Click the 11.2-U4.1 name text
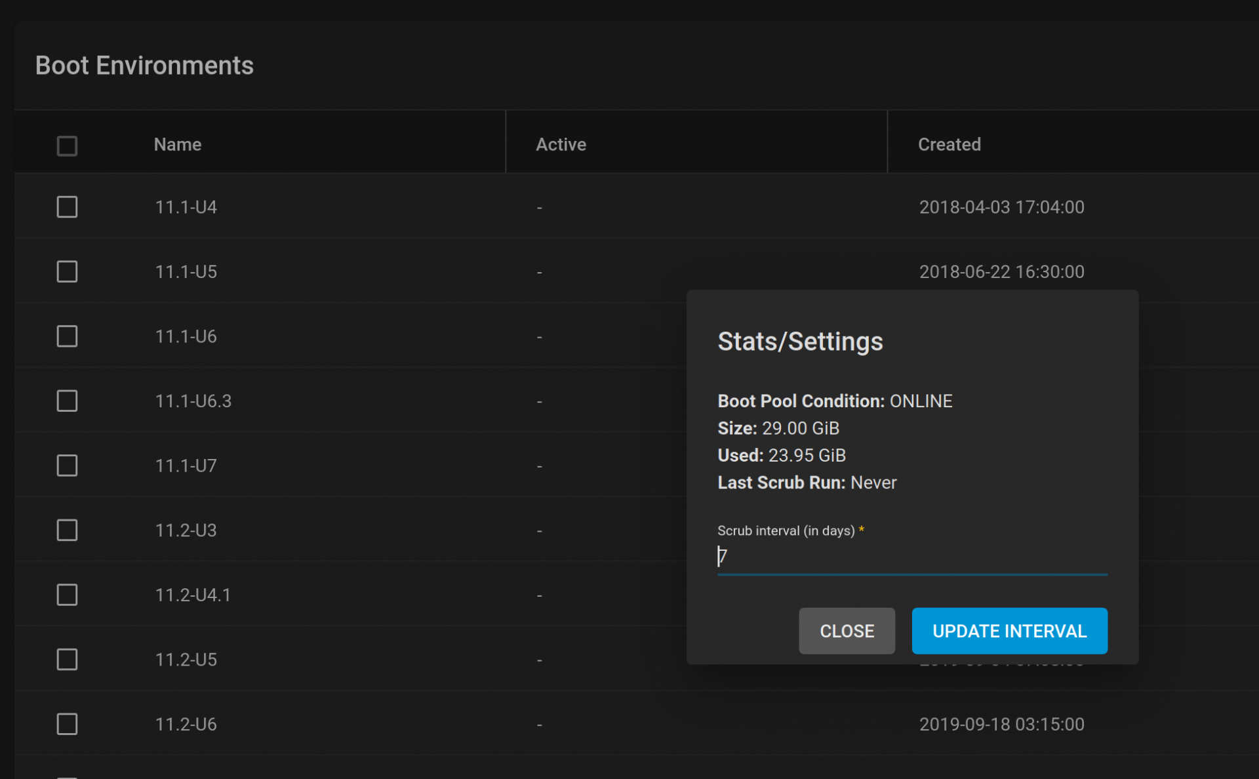 pyautogui.click(x=193, y=595)
